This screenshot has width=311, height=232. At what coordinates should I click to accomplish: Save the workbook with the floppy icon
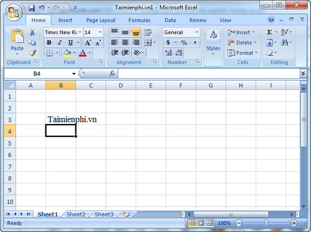point(32,8)
